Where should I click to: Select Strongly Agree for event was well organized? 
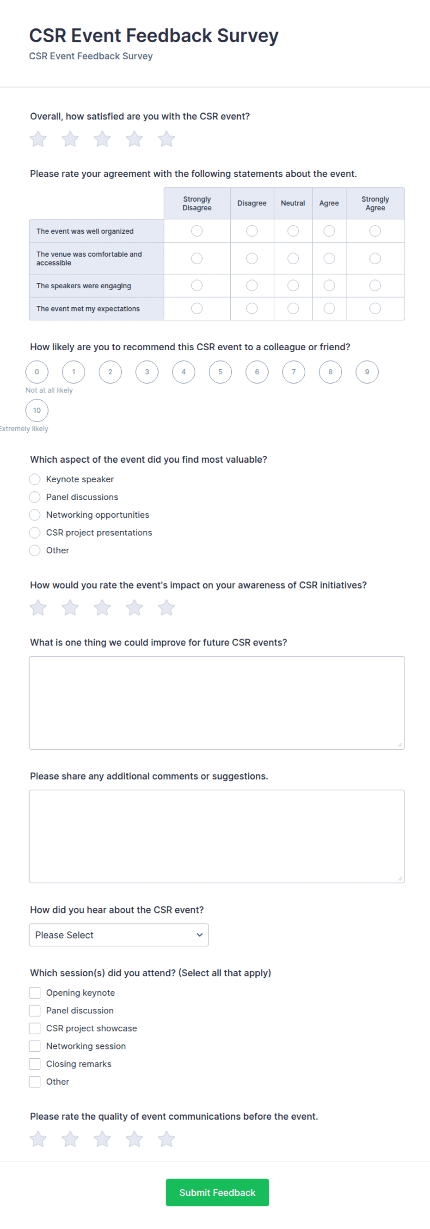pyautogui.click(x=375, y=231)
